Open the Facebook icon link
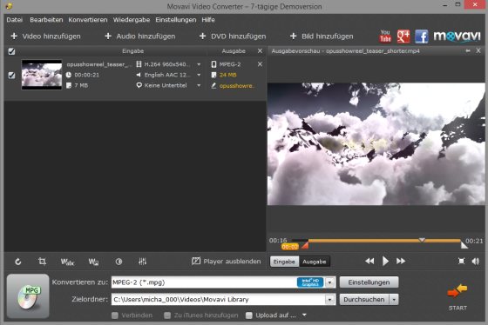This screenshot has height=325, width=488. point(422,36)
